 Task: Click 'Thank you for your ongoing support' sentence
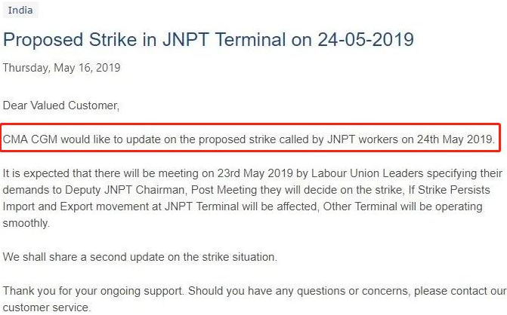tap(94, 291)
